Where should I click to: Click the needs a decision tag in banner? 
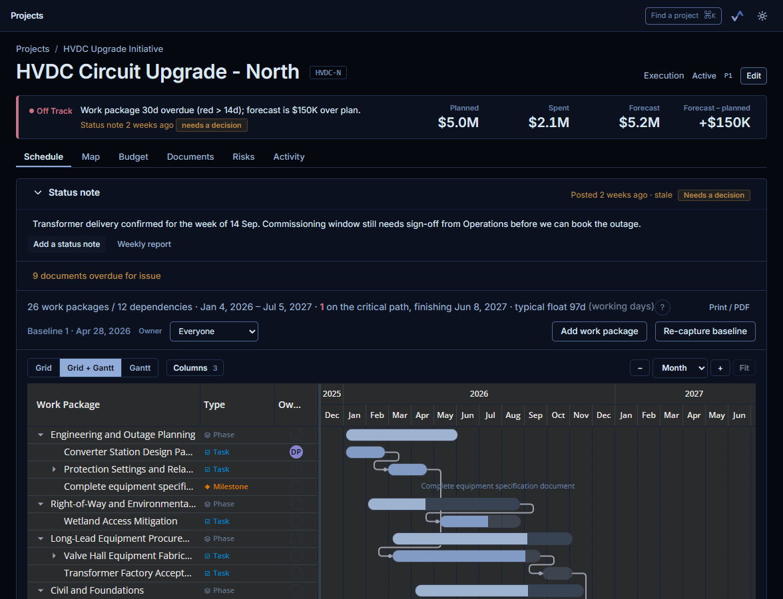point(211,125)
